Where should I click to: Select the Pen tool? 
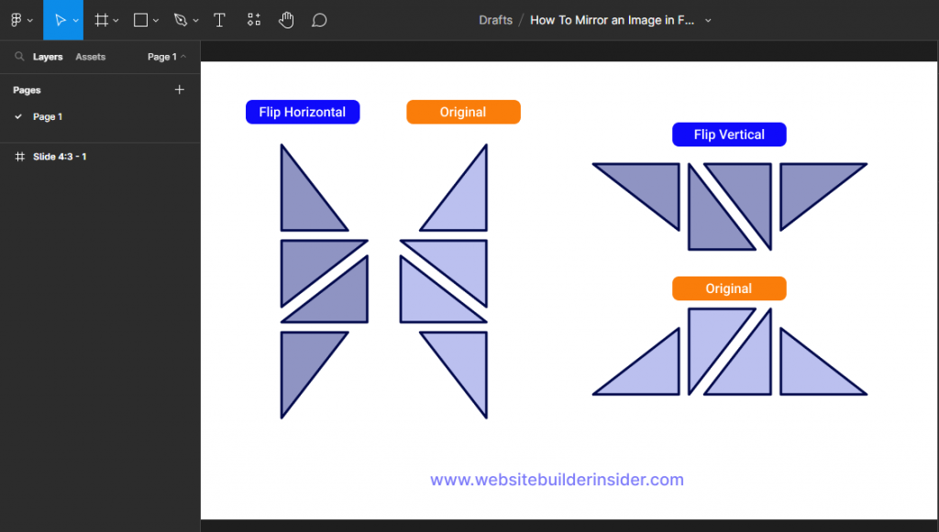181,20
